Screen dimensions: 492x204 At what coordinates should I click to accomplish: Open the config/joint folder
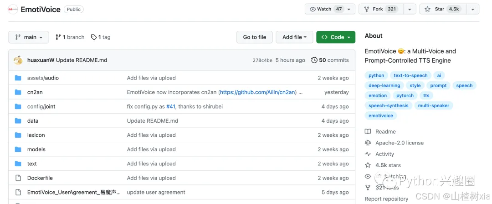point(41,106)
